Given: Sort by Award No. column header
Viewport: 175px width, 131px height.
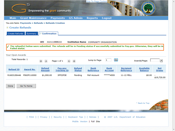Looking at the screenshot, I should click(x=30, y=69).
